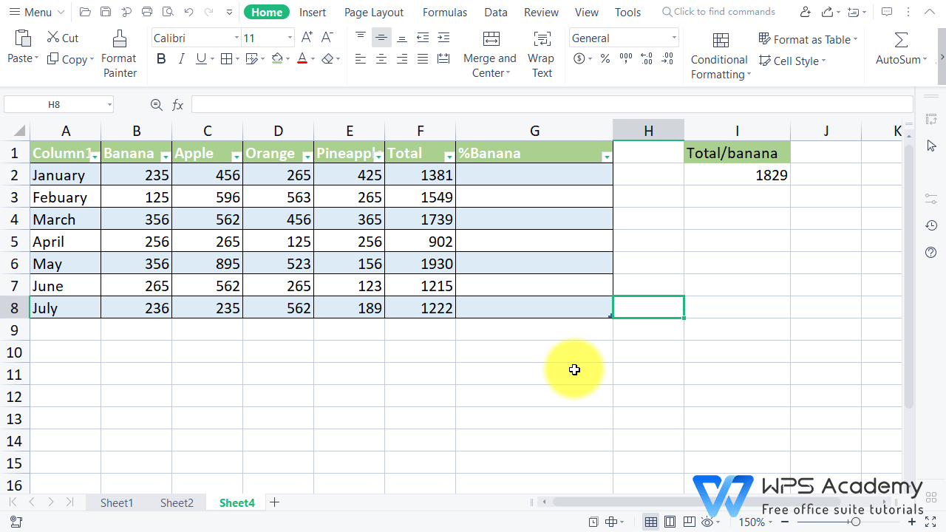Open the Banana column filter dropdown
946x532 pixels.
point(166,157)
